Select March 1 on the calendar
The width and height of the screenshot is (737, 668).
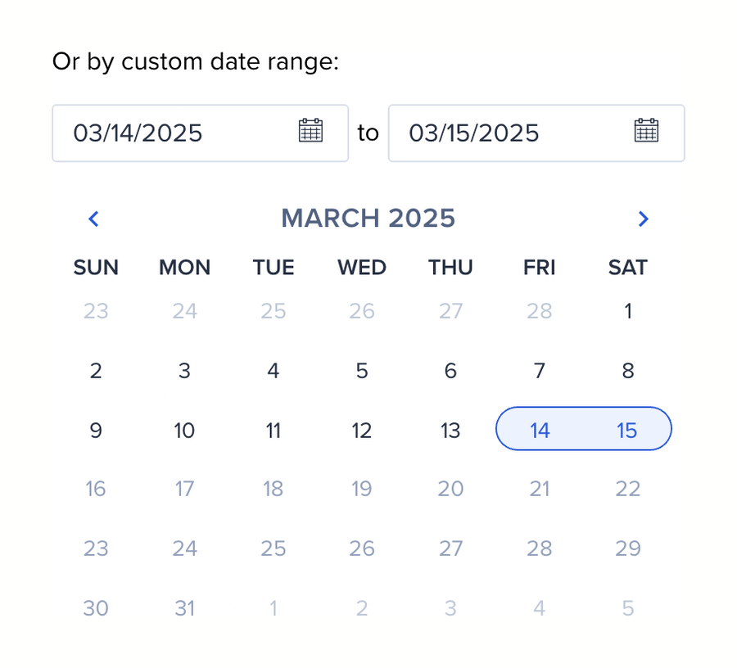[x=628, y=311]
